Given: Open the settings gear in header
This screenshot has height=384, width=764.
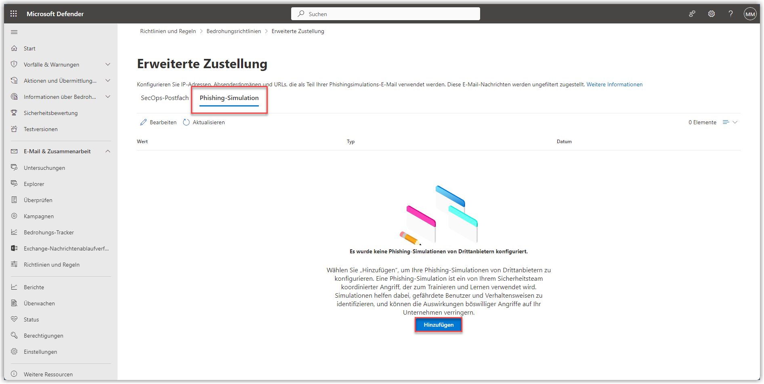Looking at the screenshot, I should pos(712,14).
